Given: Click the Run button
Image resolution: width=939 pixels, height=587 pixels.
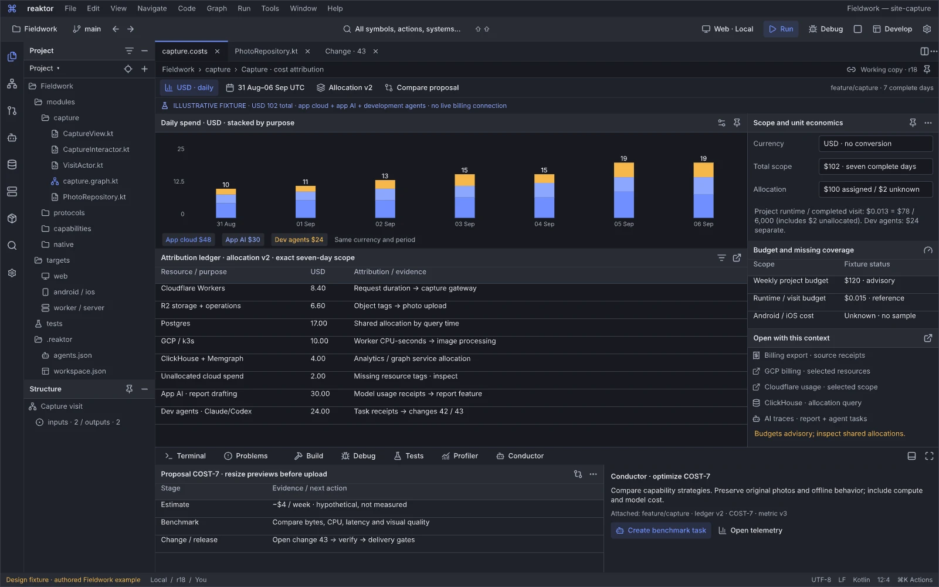Looking at the screenshot, I should (x=781, y=29).
